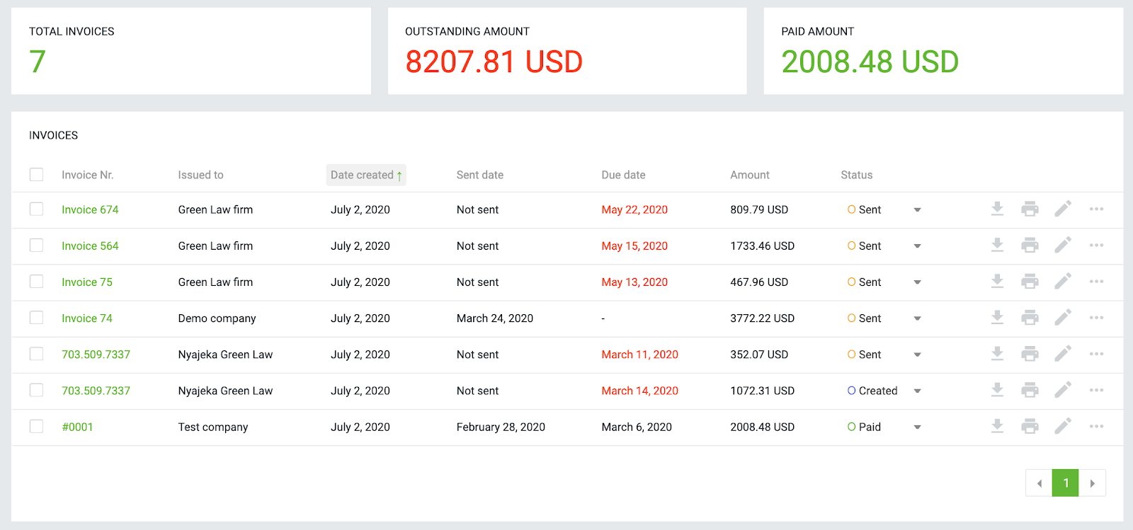The width and height of the screenshot is (1133, 530).
Task: Edit the 352.07 USD invoice
Action: point(1063,354)
